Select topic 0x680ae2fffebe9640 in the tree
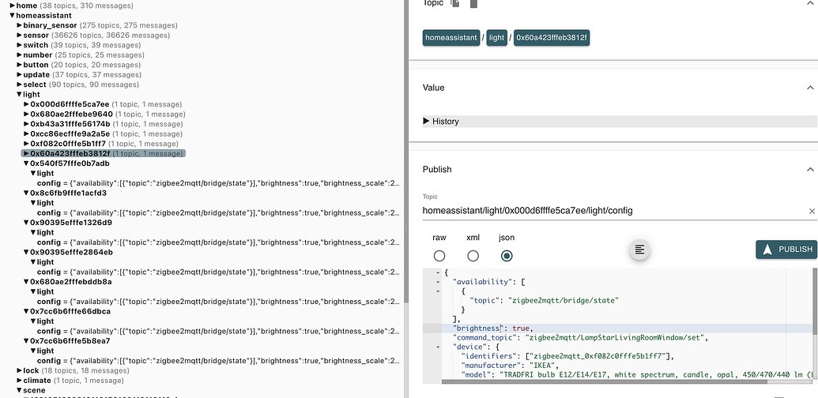The height and width of the screenshot is (398, 818). tap(71, 114)
